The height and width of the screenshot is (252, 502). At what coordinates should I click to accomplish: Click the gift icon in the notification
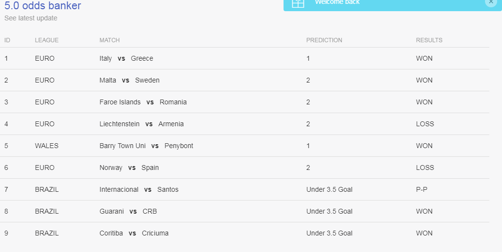[298, 3]
